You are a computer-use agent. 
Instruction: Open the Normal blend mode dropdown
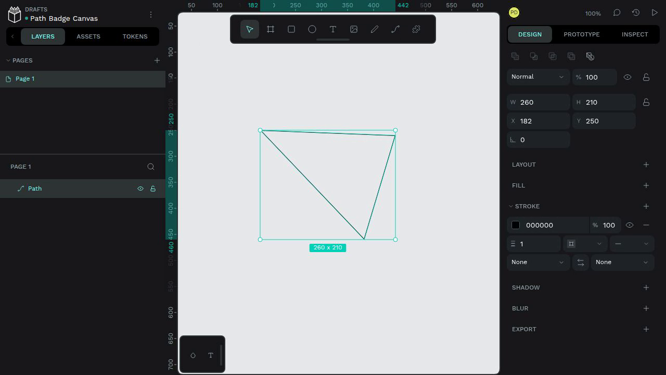[538, 77]
